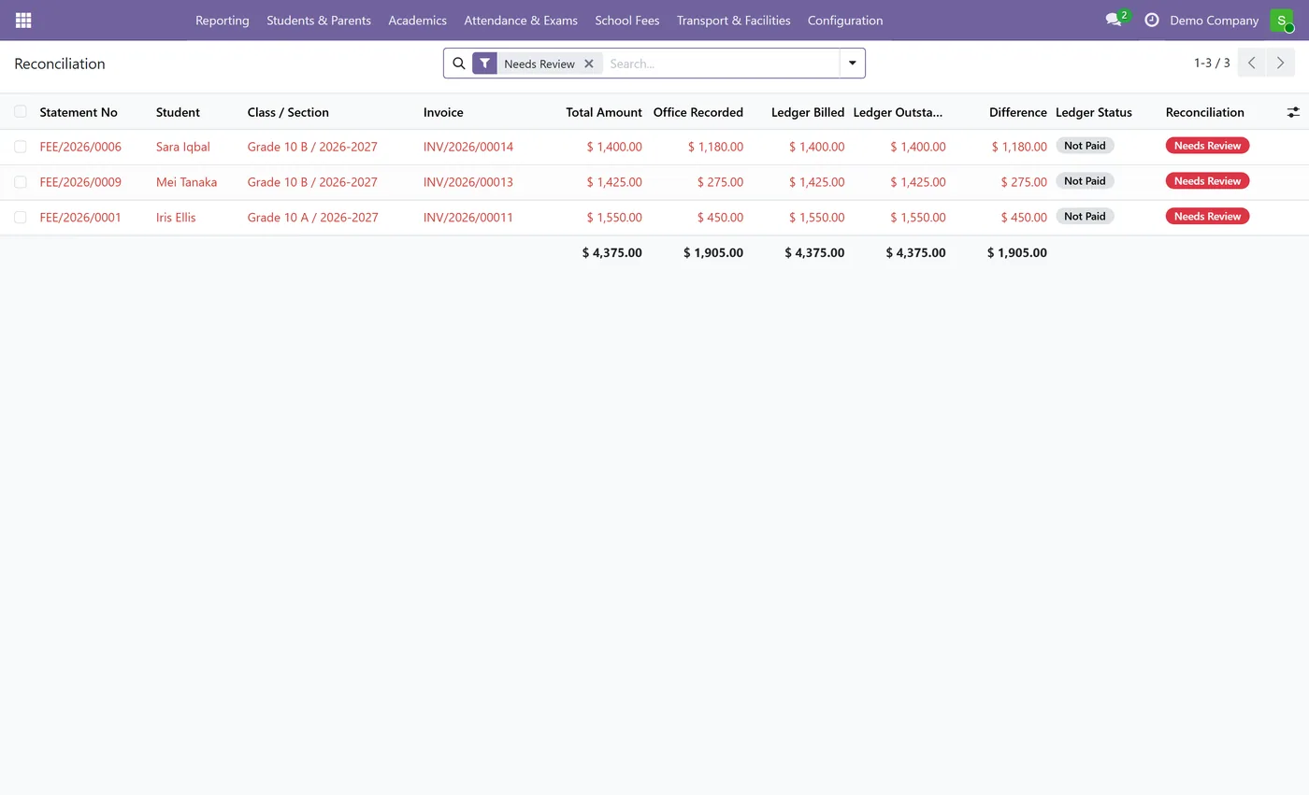This screenshot has height=795, width=1309.
Task: Open the conversations message icon
Action: (x=1113, y=20)
